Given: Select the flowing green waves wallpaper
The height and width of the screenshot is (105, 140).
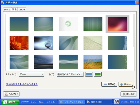Looking at the screenshot, I should point(19,62).
